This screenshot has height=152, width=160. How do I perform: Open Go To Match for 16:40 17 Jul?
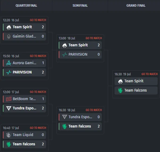tap(38, 128)
